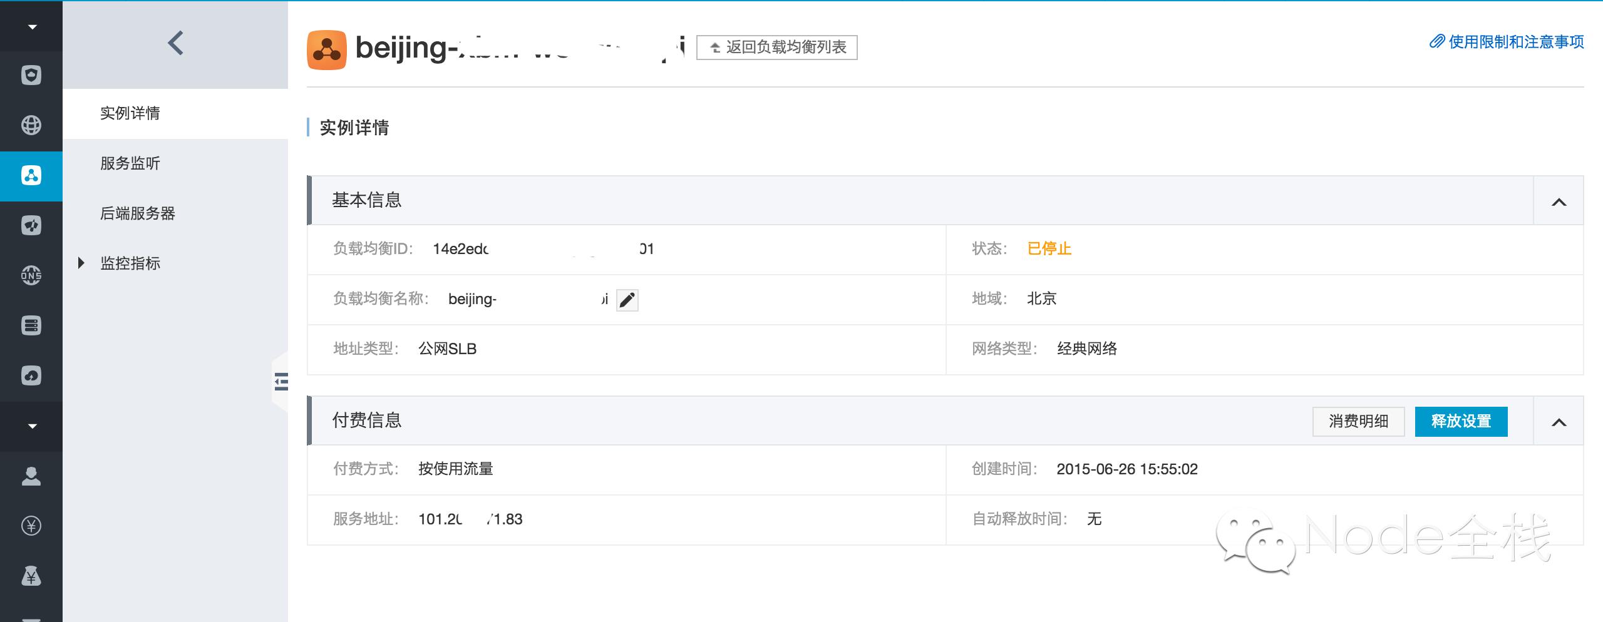The image size is (1603, 622).
Task: Click the beijing- instance title
Action: coord(520,48)
